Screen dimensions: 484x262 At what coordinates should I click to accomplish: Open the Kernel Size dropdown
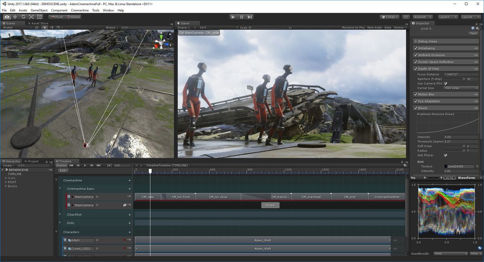[461, 88]
